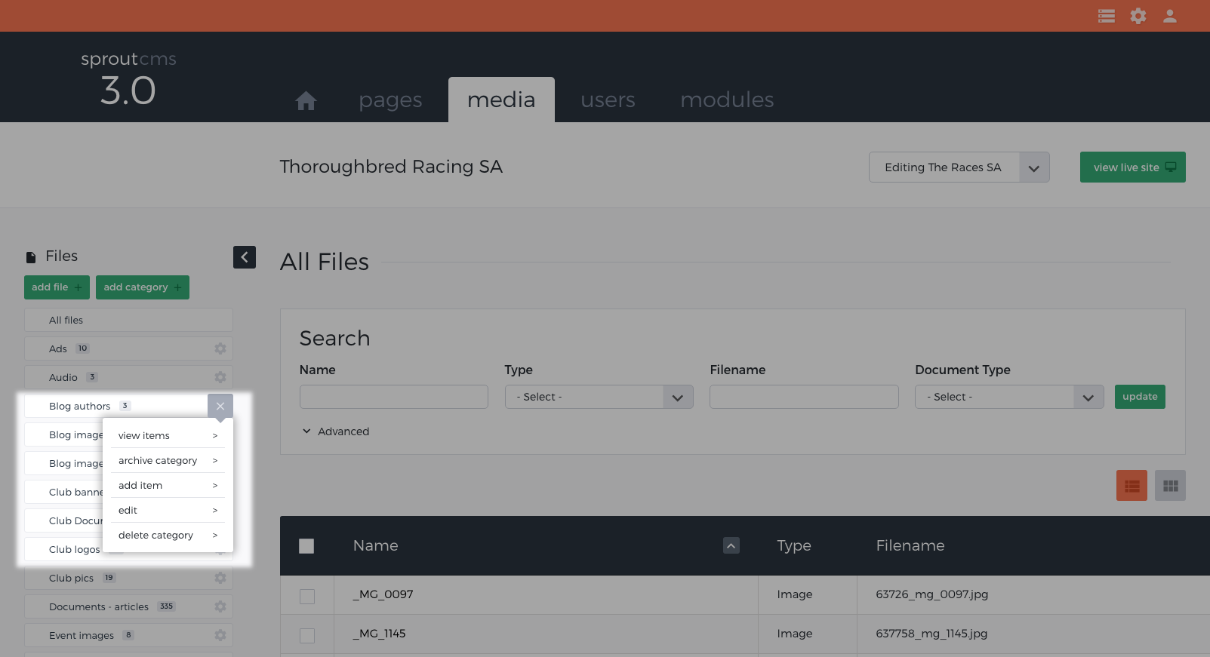The image size is (1210, 657).
Task: Choose add item from popup menu
Action: [168, 485]
